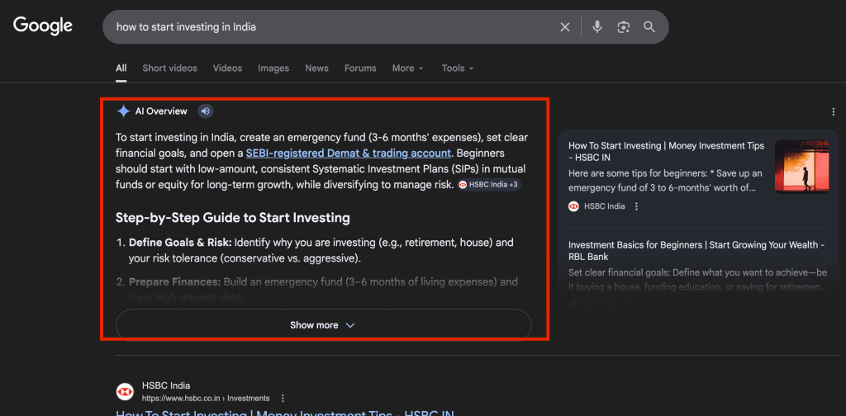Open three-dot options beside AI Overview panel
The height and width of the screenshot is (416, 846).
tap(832, 112)
